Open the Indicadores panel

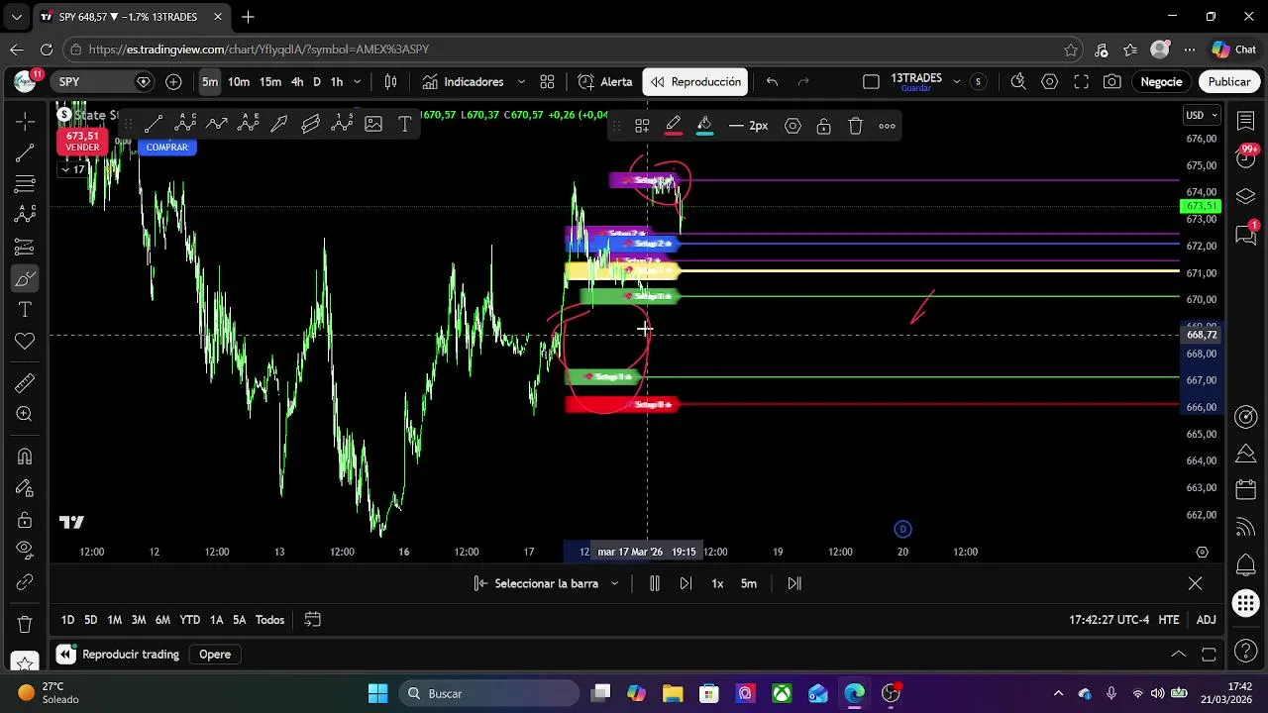pos(463,82)
